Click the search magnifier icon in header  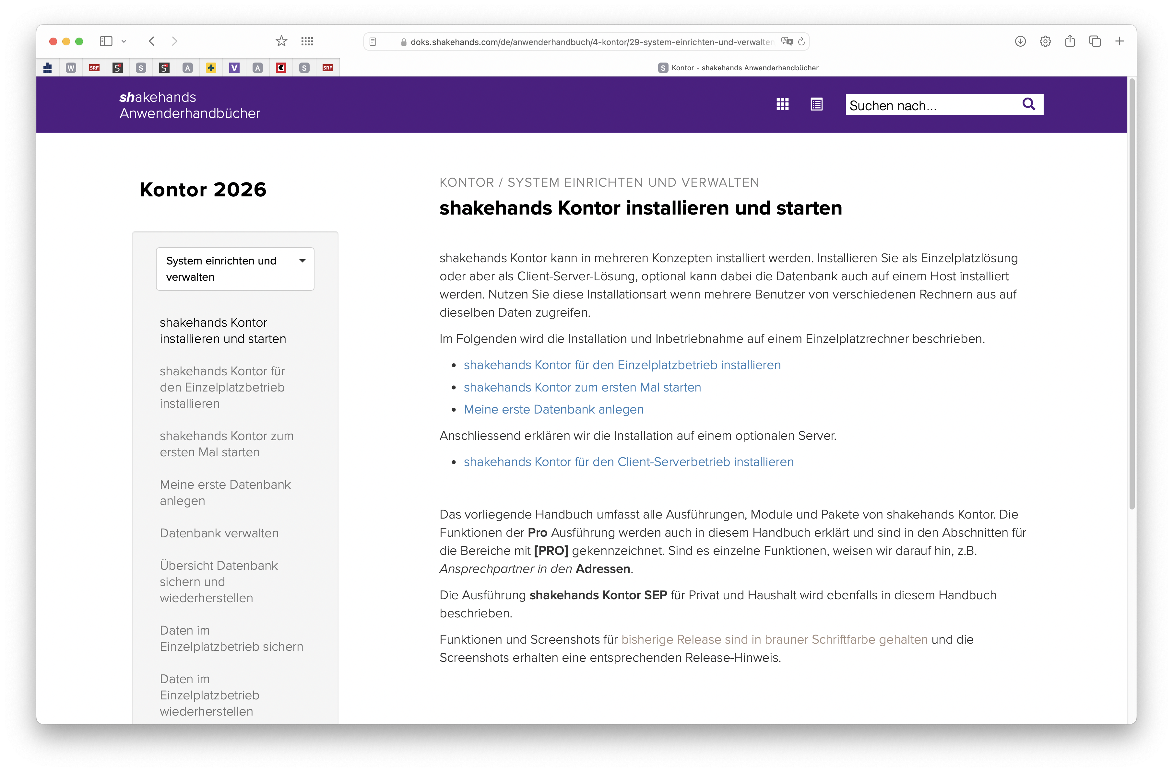[x=1028, y=104]
